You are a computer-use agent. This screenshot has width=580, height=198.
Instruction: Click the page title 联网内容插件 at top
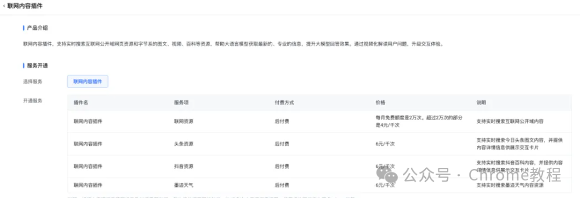pyautogui.click(x=25, y=6)
